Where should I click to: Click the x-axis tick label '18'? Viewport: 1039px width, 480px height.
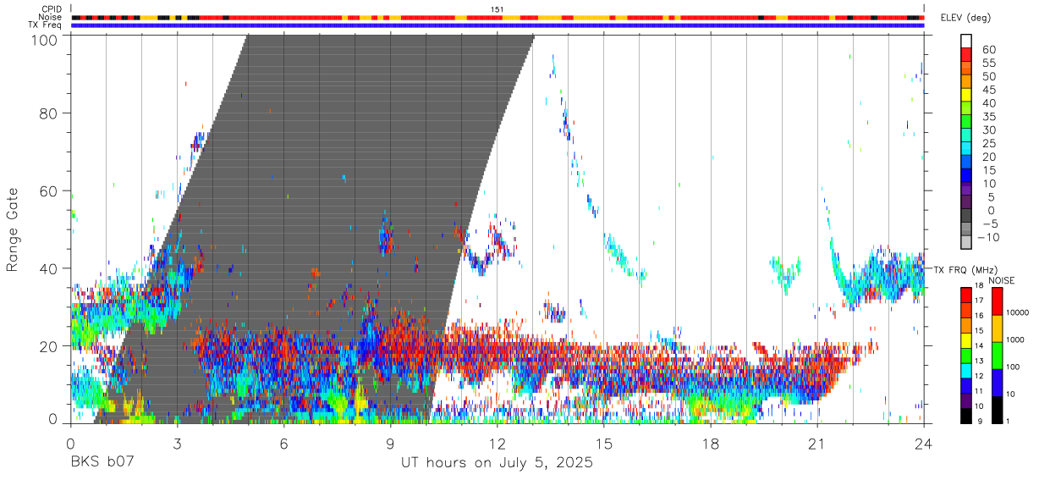tap(711, 444)
